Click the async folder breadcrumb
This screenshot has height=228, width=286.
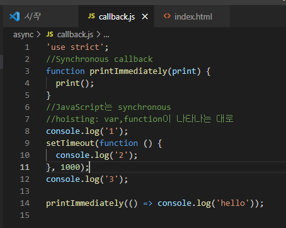23,35
